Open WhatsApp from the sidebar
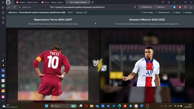194x109 pixels. (x=3, y=86)
